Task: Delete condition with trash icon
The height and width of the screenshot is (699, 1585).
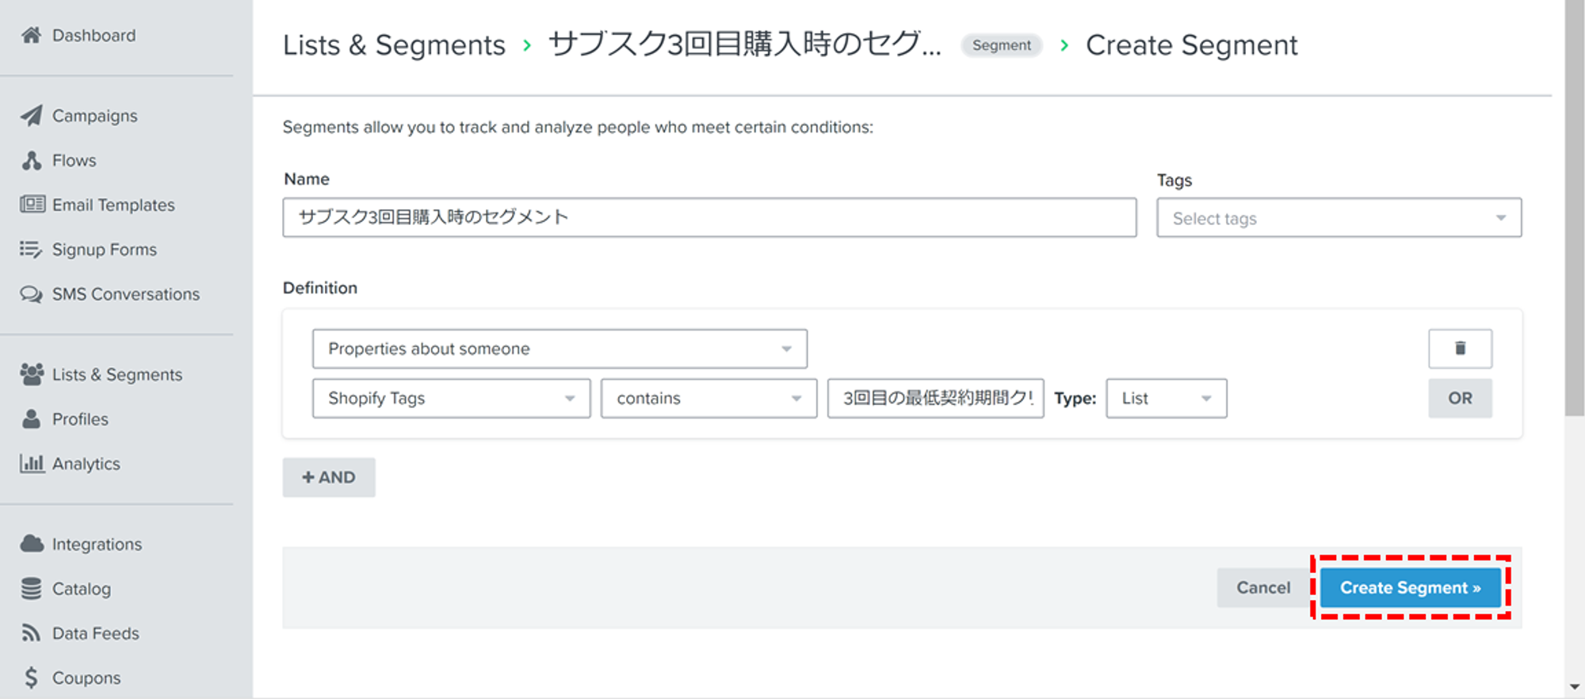Action: (x=1460, y=349)
